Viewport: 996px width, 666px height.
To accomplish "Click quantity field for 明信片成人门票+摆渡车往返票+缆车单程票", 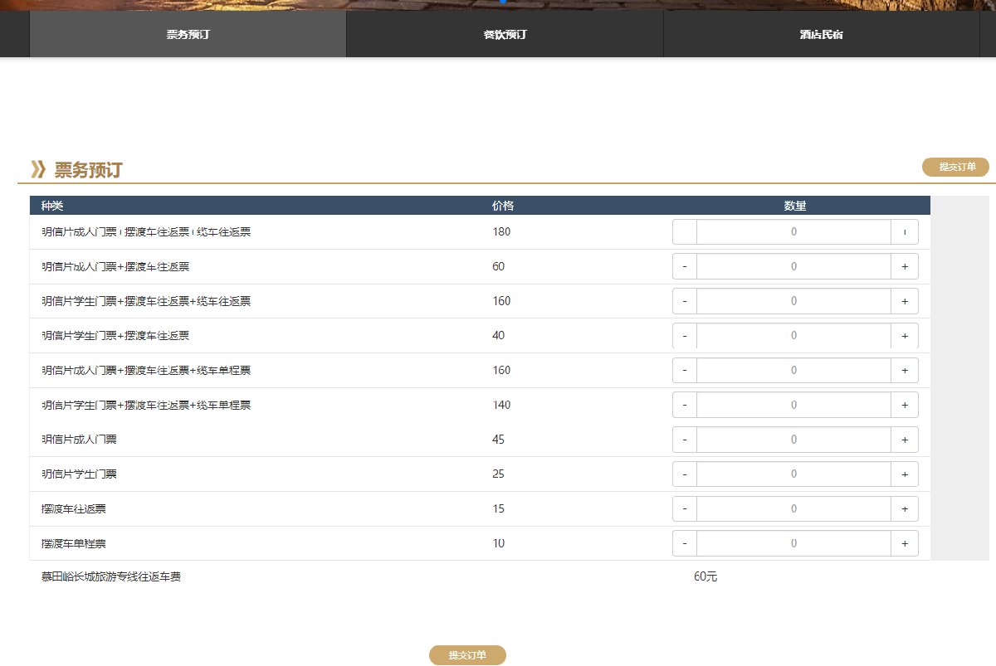I will pyautogui.click(x=793, y=371).
